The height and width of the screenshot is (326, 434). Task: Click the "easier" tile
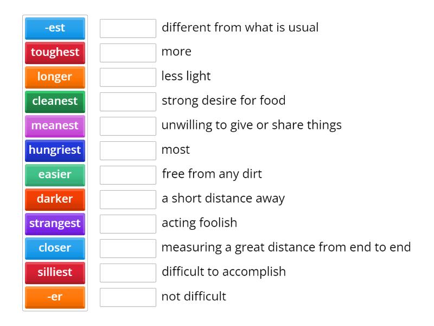coord(54,175)
